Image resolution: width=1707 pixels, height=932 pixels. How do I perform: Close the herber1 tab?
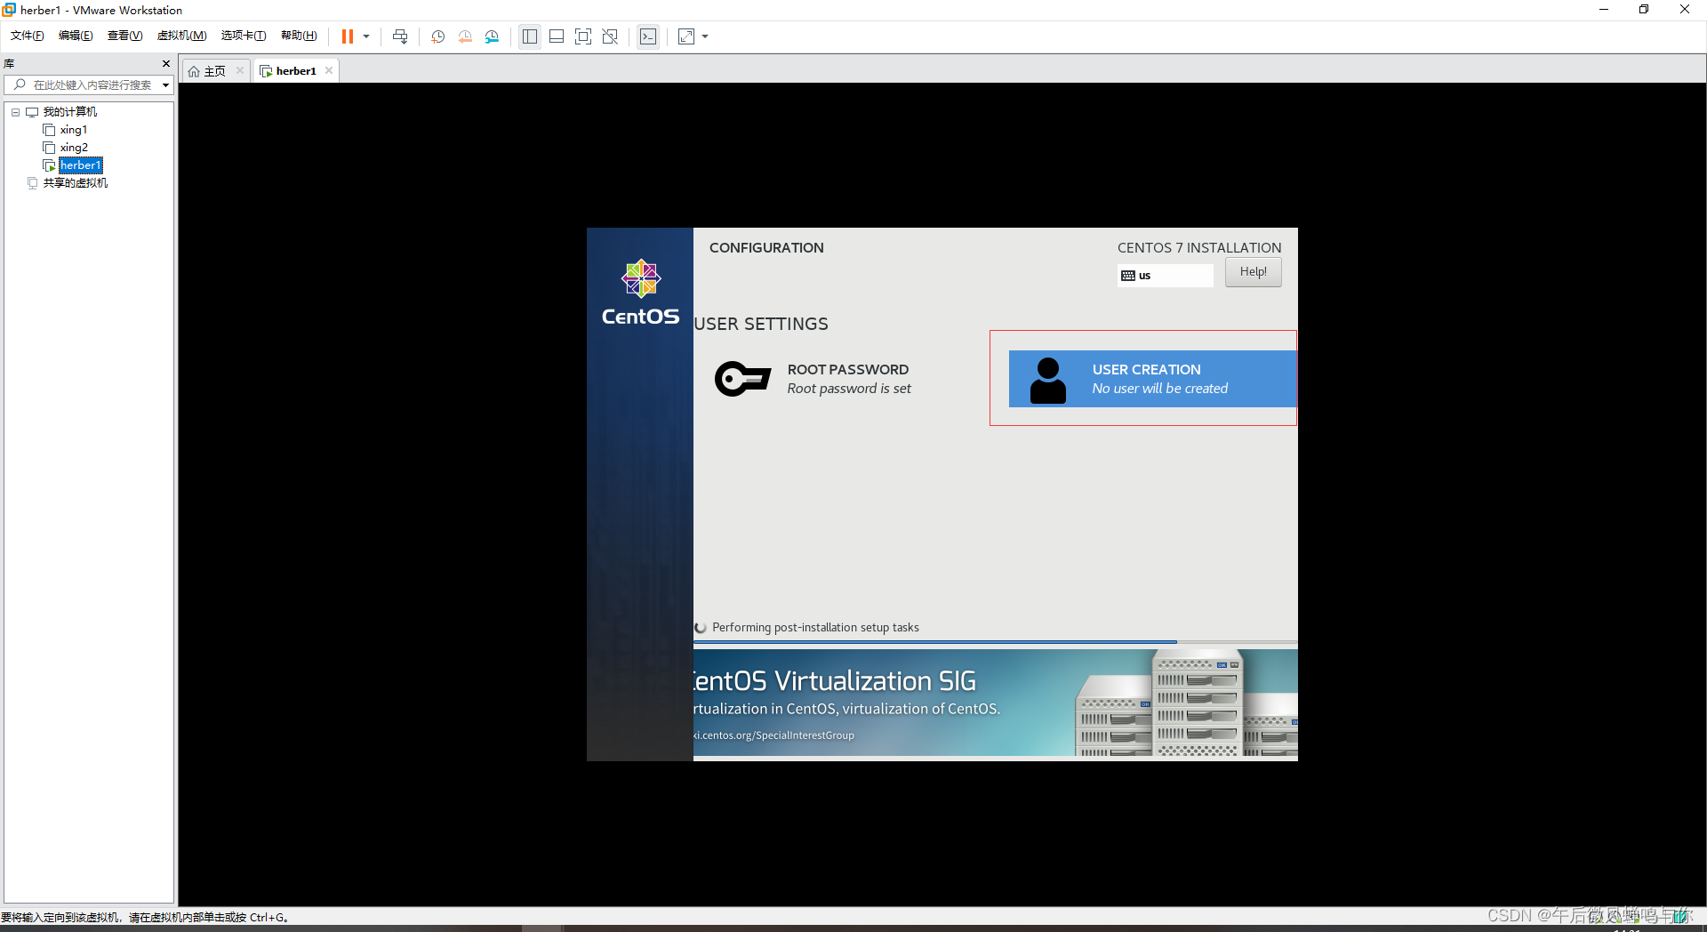click(x=329, y=70)
